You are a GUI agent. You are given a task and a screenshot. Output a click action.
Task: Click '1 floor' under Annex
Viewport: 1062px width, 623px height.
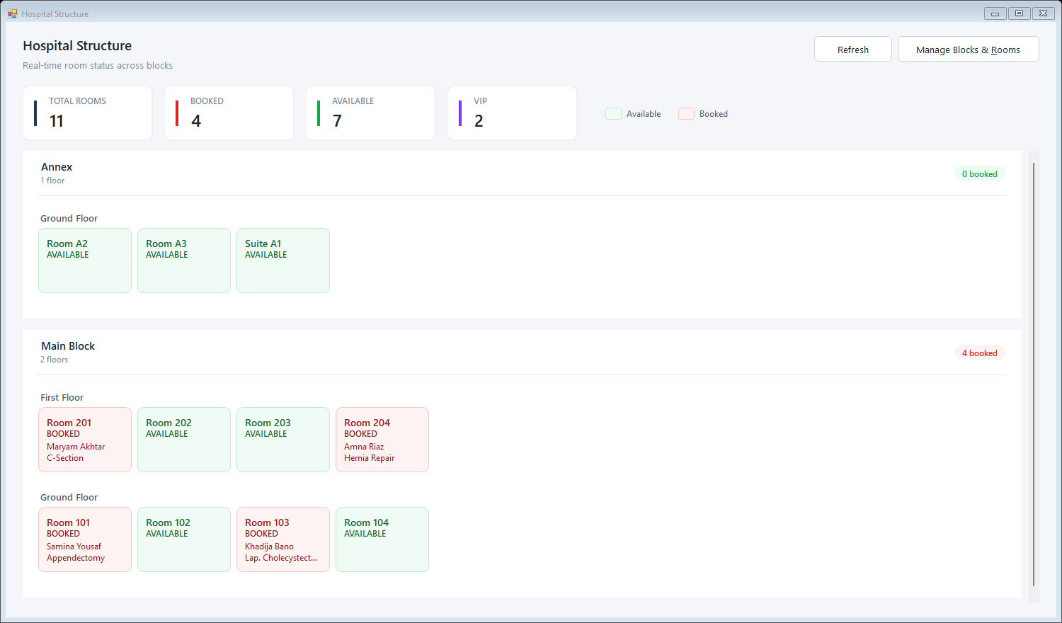[x=52, y=181]
